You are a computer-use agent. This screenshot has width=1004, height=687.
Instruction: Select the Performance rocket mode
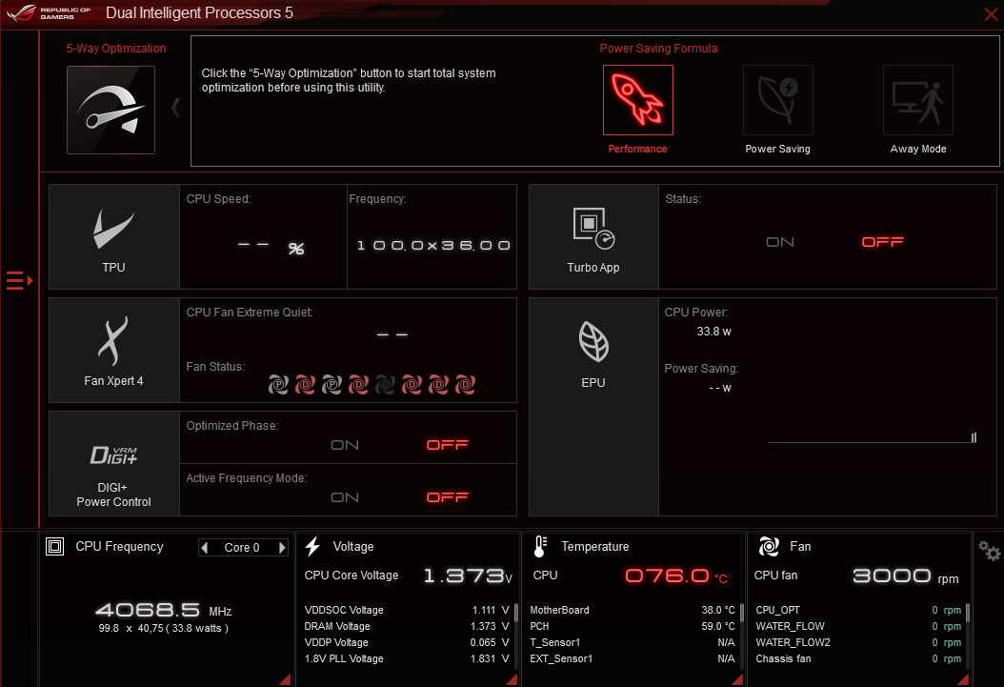(637, 100)
